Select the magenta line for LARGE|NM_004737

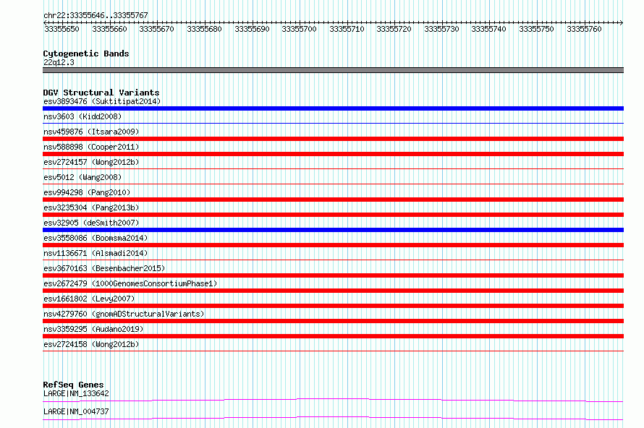pyautogui.click(x=333, y=418)
